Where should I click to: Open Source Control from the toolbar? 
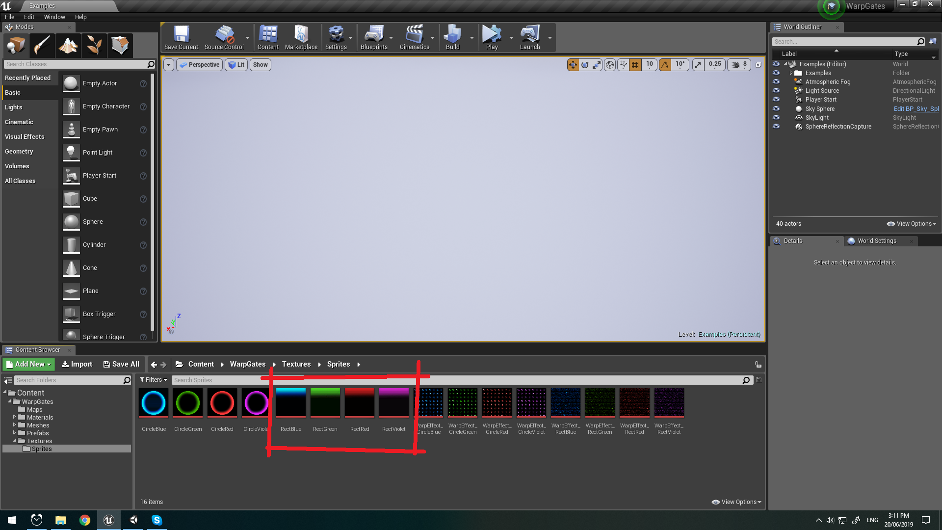pos(224,37)
